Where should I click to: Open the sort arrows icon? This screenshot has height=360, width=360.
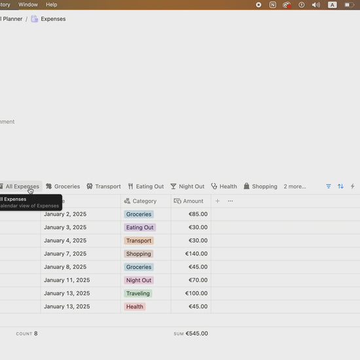click(340, 186)
